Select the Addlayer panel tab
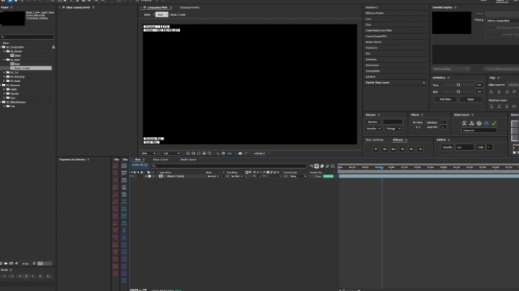Viewport: 519px width, 291px height. point(398,140)
